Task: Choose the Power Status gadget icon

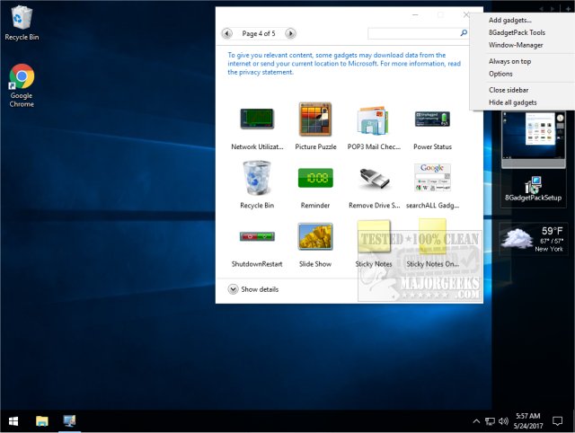Action: 432,119
